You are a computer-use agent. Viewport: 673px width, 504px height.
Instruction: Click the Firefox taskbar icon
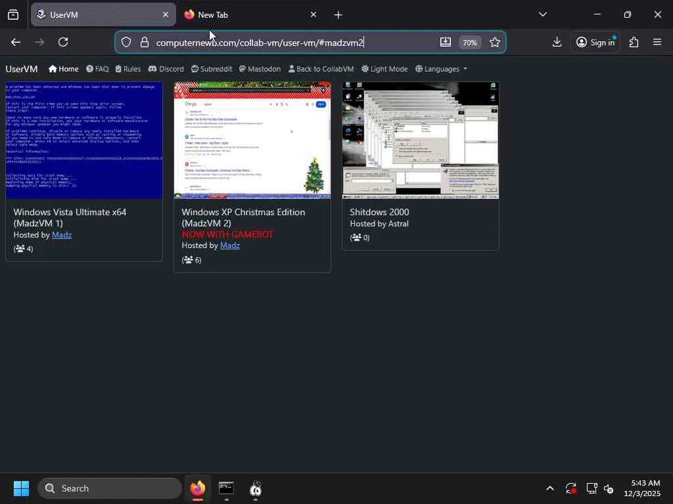198,488
